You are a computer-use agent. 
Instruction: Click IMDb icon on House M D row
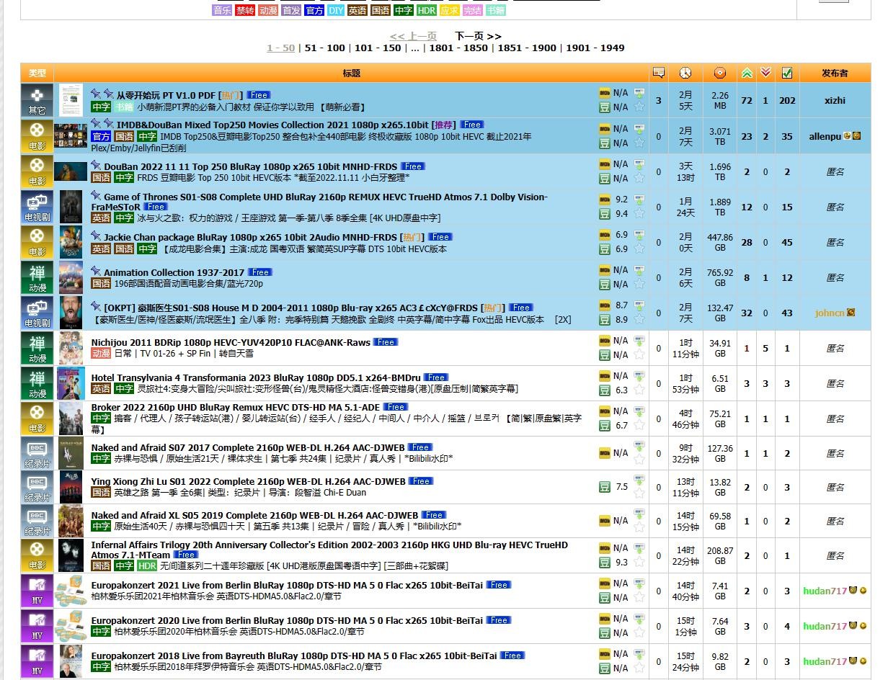point(605,305)
